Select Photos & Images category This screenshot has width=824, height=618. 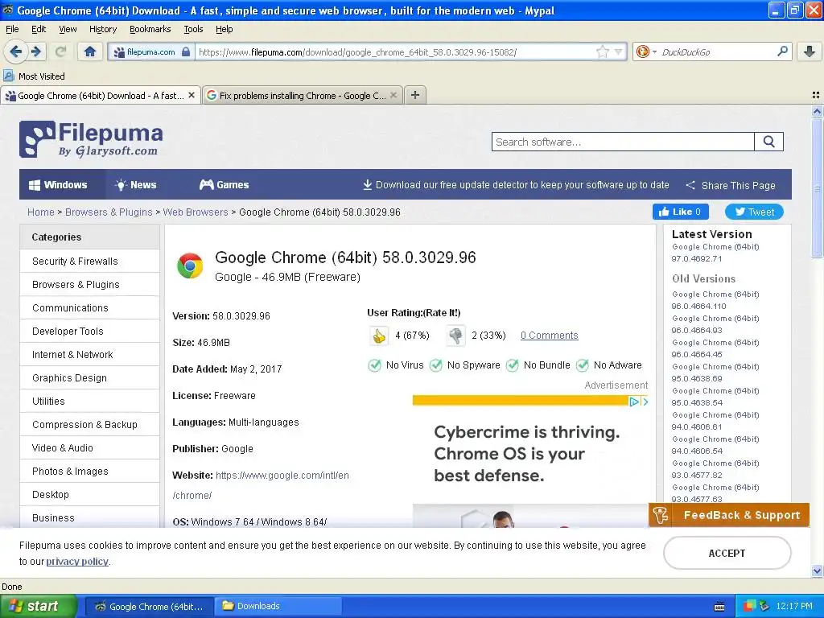(89, 472)
